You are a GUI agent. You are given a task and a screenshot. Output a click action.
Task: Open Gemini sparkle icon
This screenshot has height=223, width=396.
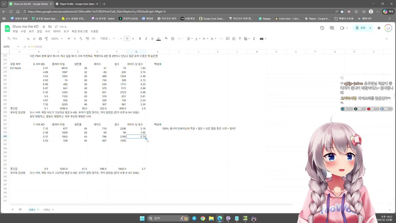pos(379,28)
